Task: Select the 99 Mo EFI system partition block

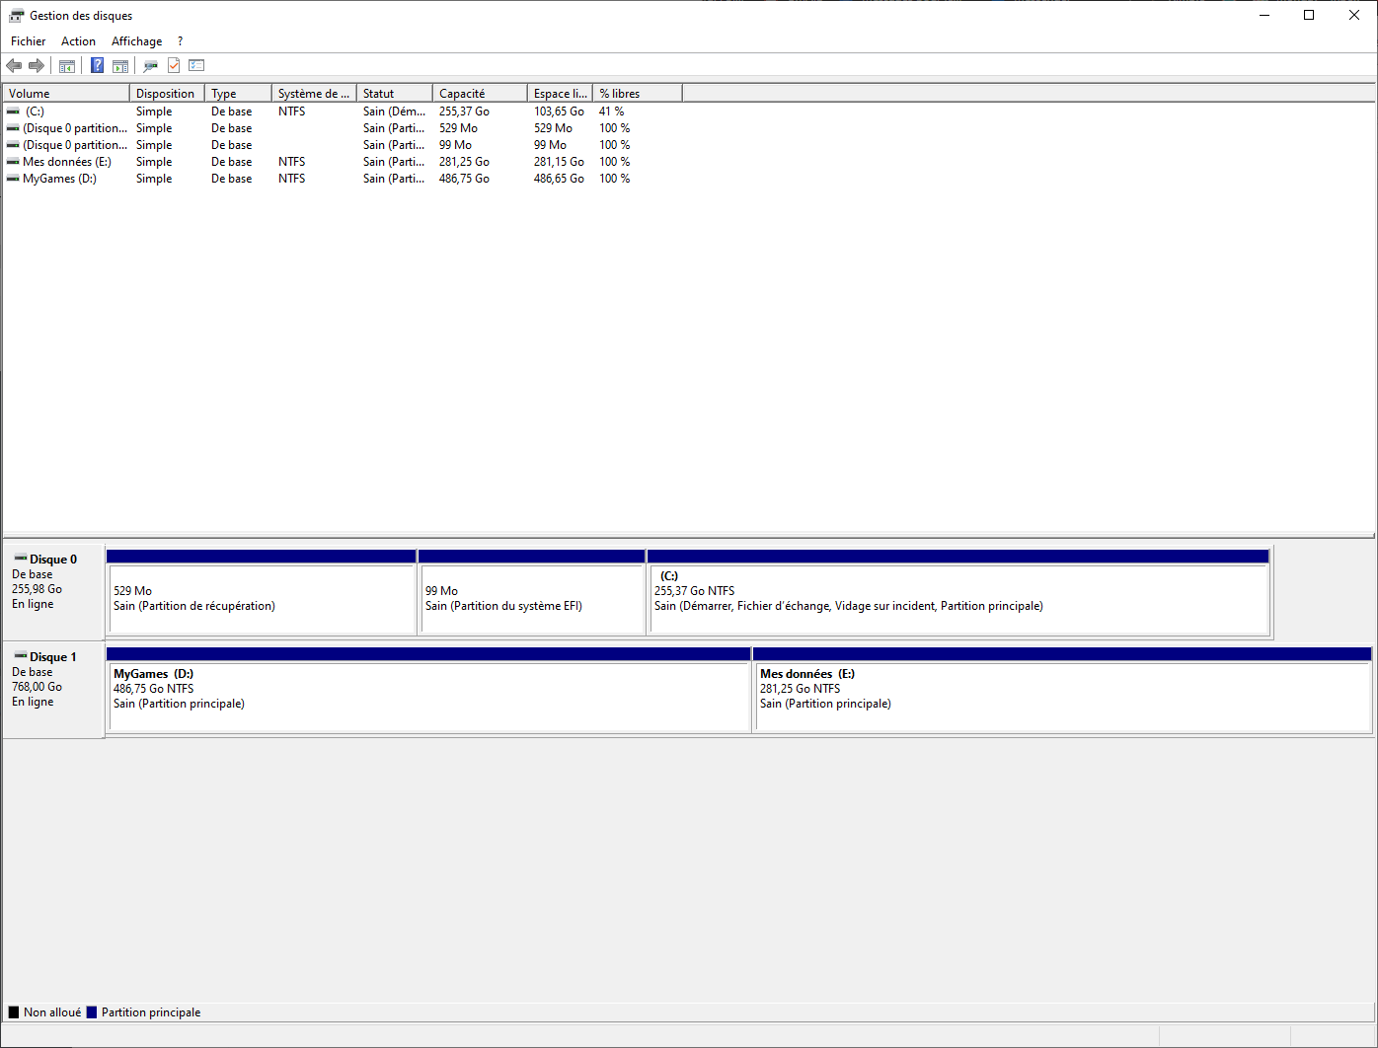Action: click(532, 592)
